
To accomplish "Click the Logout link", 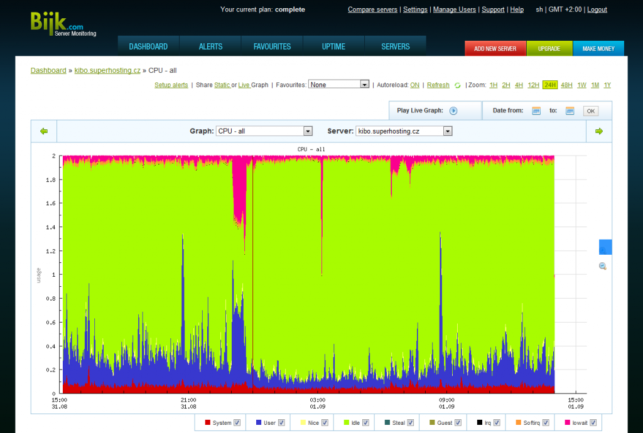I will [x=597, y=9].
